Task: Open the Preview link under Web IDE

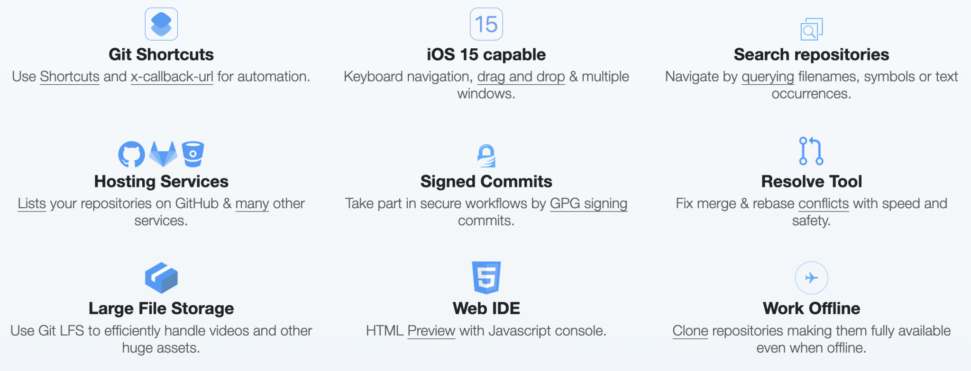Action: point(431,331)
